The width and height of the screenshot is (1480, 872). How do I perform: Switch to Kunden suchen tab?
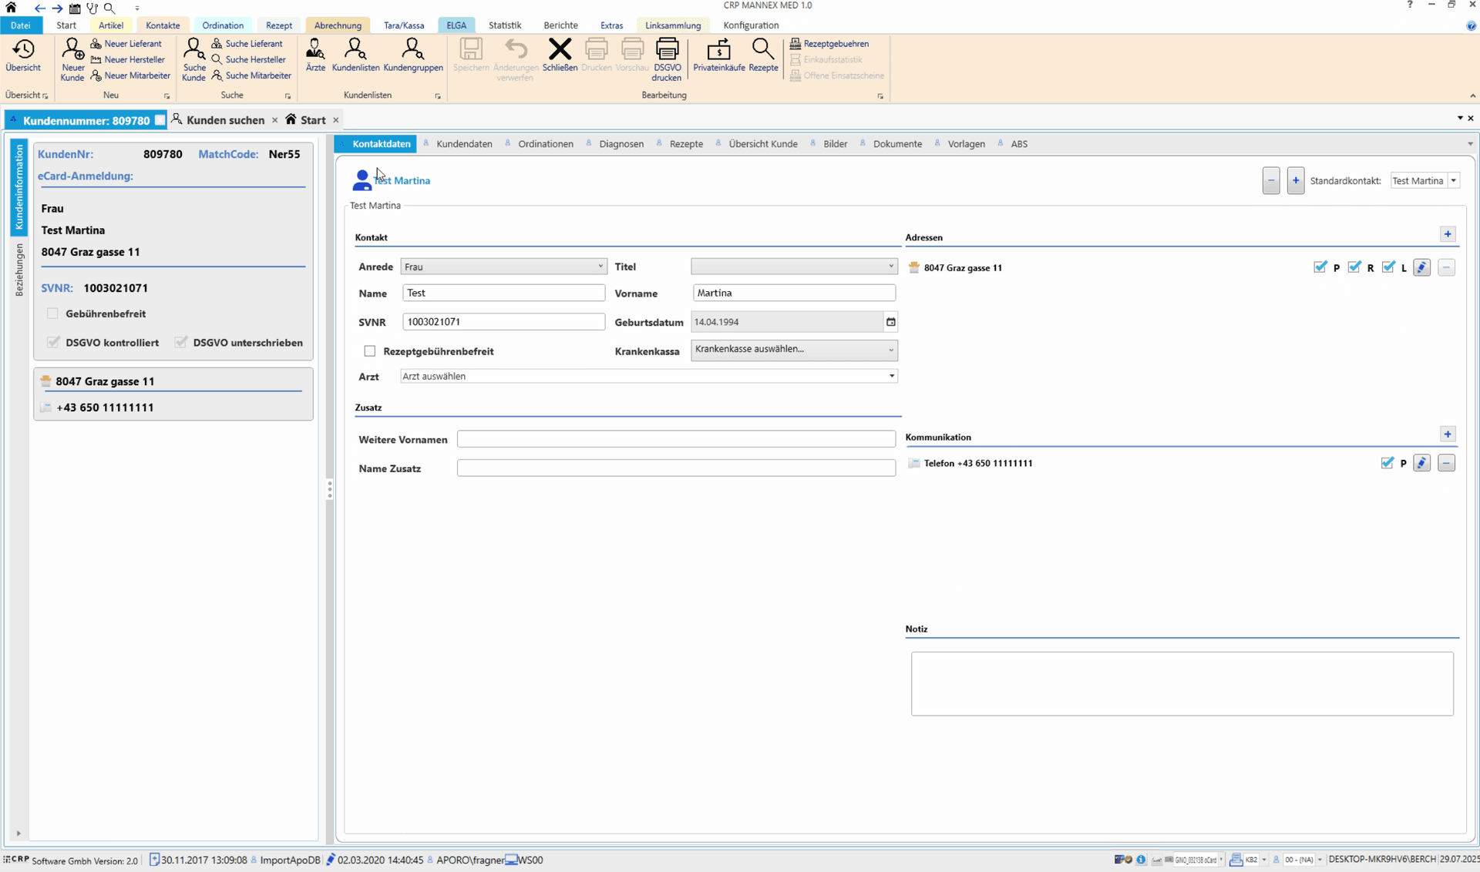[x=225, y=120]
